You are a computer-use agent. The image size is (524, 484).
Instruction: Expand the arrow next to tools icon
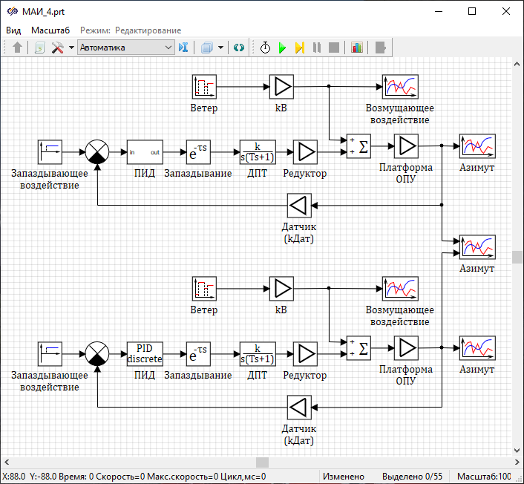click(71, 48)
